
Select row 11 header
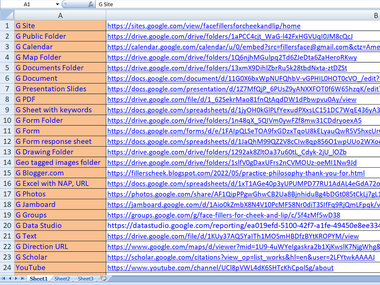(x=7, y=131)
